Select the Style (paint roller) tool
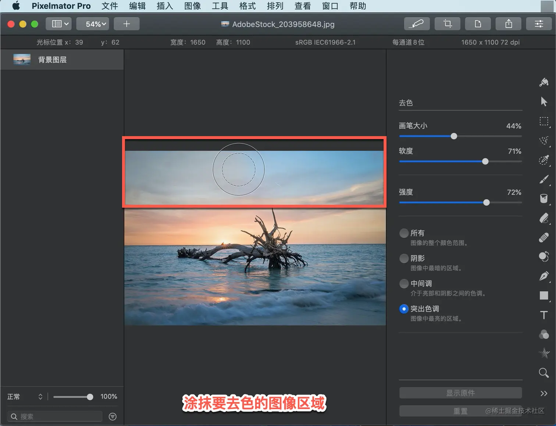The image size is (556, 426). (544, 82)
